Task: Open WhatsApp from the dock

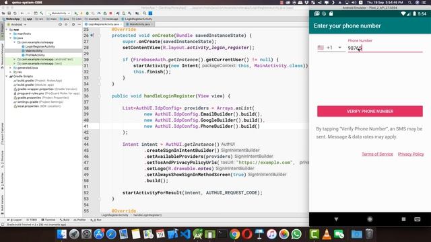Action: click(x=296, y=234)
